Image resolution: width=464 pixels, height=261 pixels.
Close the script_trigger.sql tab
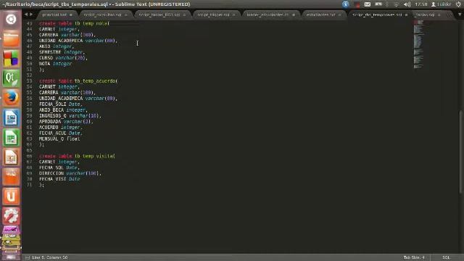233,14
